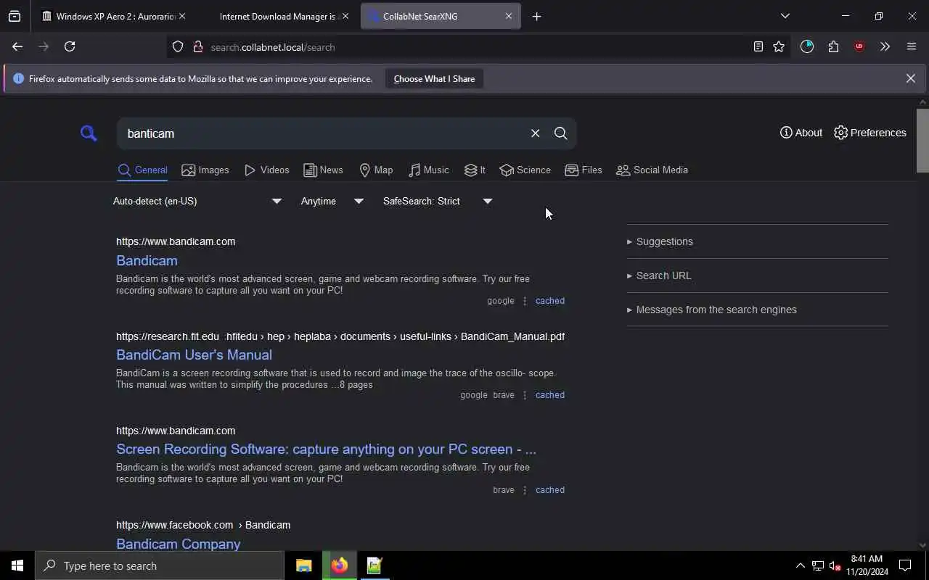929x580 pixels.
Task: Select the General category tab
Action: point(142,170)
